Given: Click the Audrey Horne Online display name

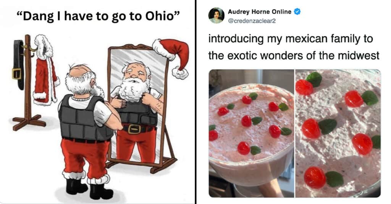Looking at the screenshot, I should point(260,12).
